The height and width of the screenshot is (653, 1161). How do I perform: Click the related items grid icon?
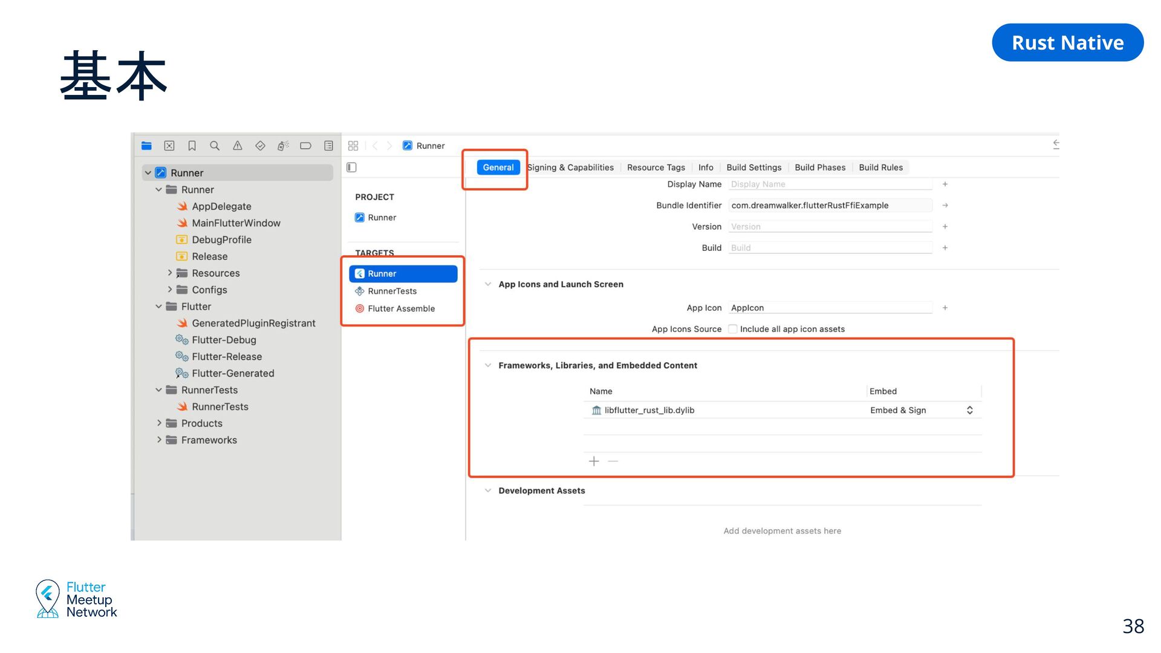click(x=353, y=146)
